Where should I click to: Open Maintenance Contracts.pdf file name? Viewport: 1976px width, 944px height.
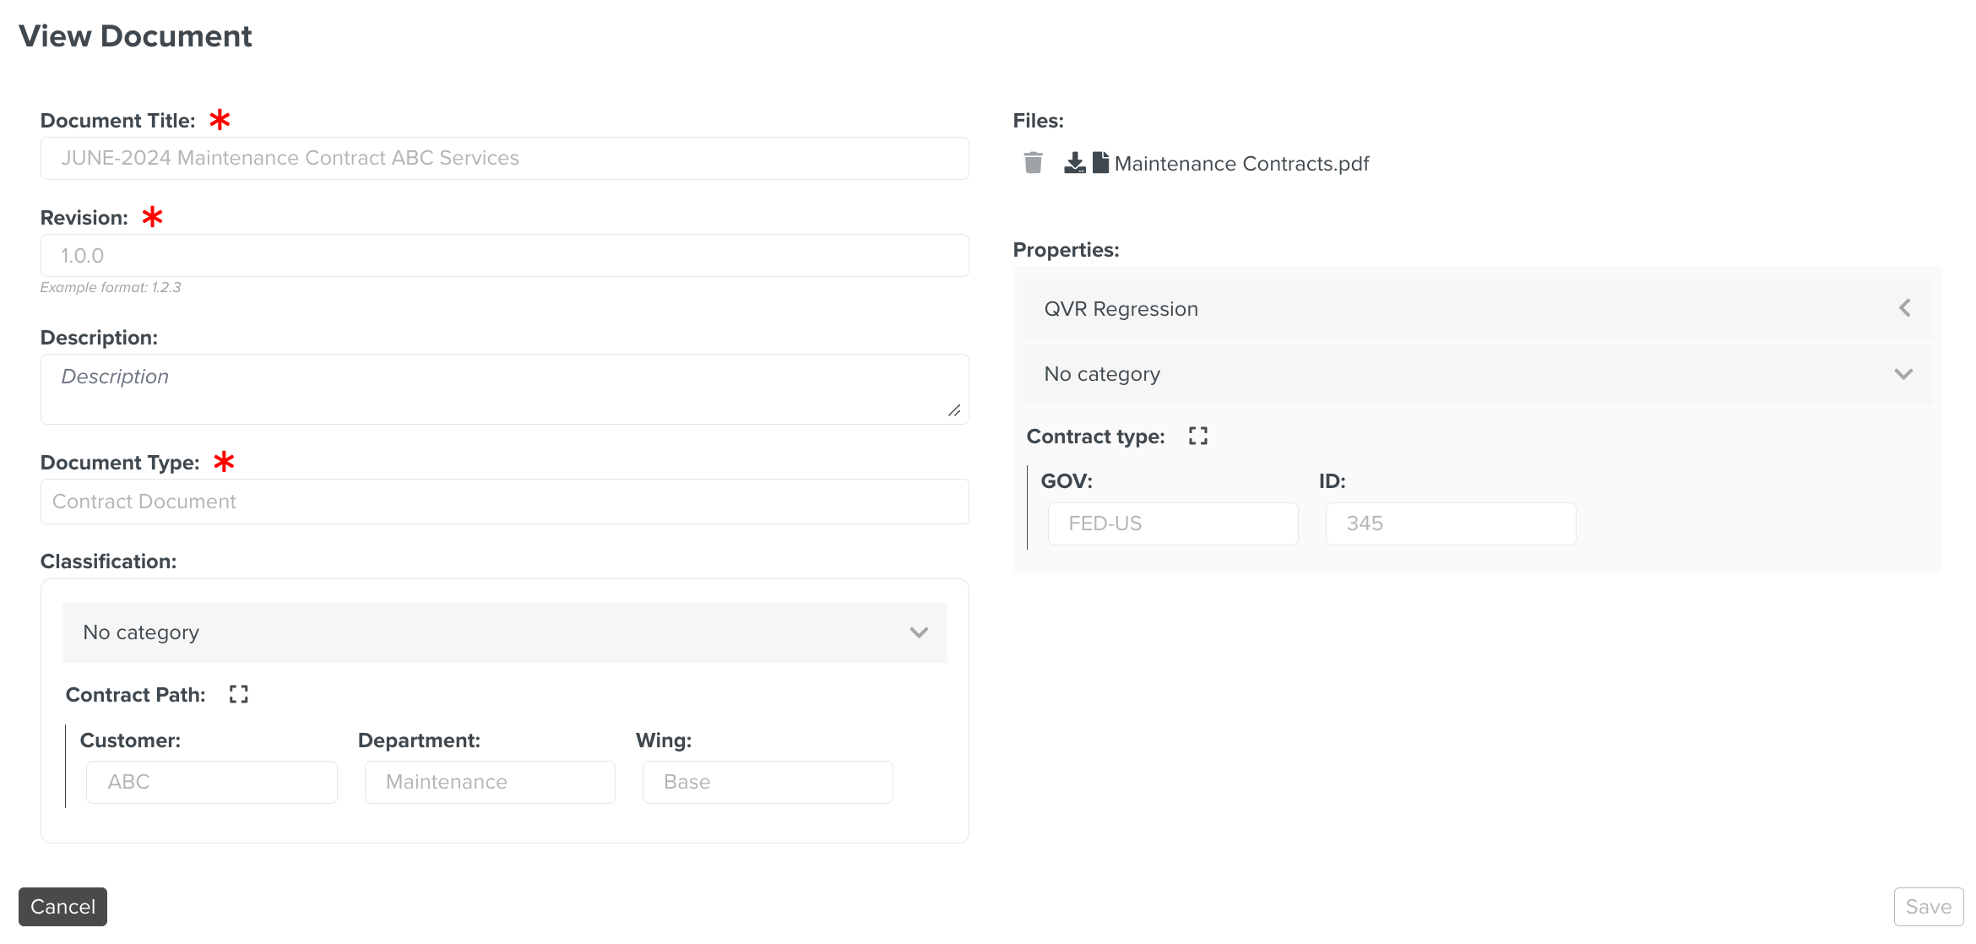click(x=1241, y=164)
